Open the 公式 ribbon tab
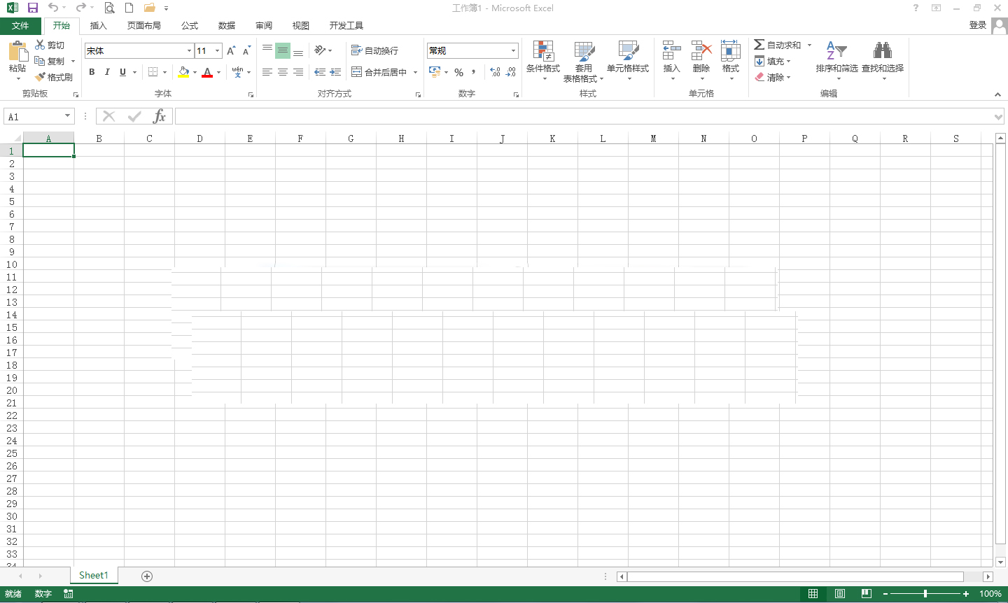The height and width of the screenshot is (603, 1008). (x=188, y=25)
